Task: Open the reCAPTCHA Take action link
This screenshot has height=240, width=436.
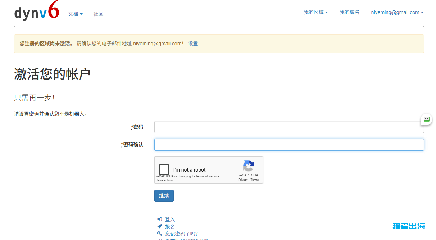Action: tap(165, 180)
